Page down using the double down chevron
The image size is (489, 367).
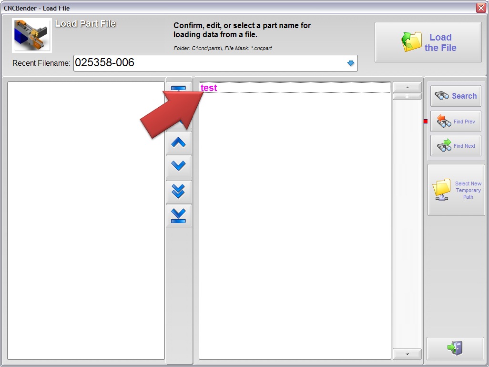coord(179,191)
